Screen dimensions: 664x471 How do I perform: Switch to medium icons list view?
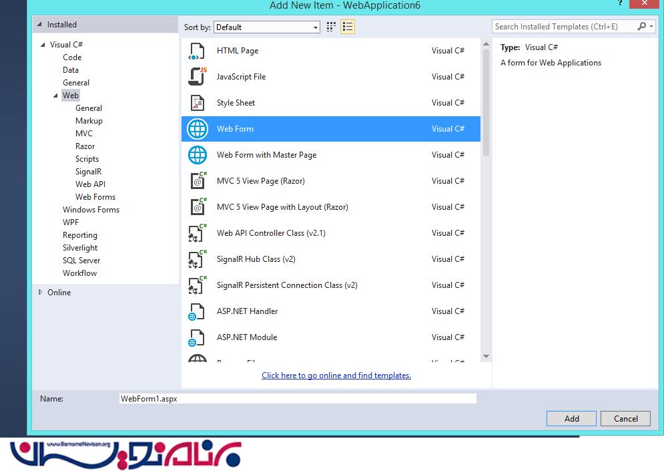(x=347, y=27)
